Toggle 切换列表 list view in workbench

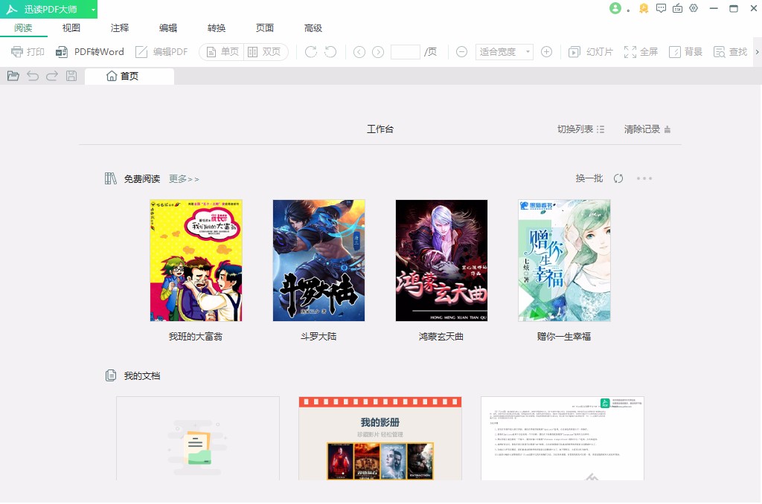coord(579,128)
